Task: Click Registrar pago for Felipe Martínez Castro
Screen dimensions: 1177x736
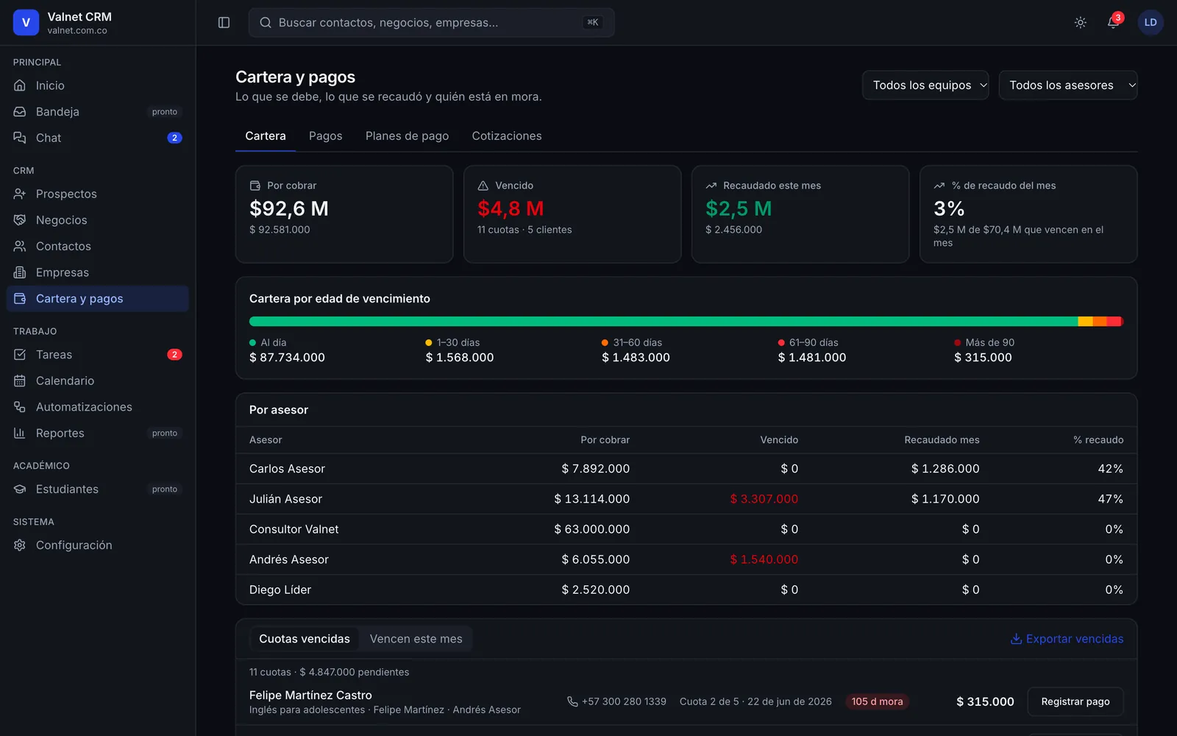Action: 1075,701
